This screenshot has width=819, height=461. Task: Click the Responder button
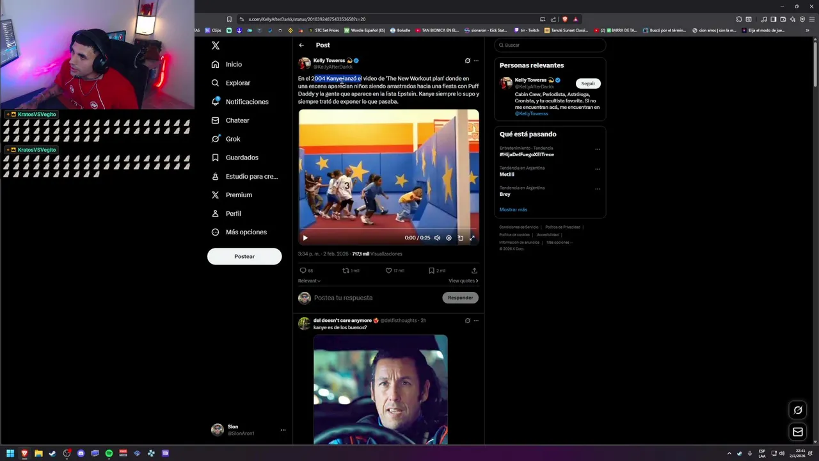pos(460,298)
